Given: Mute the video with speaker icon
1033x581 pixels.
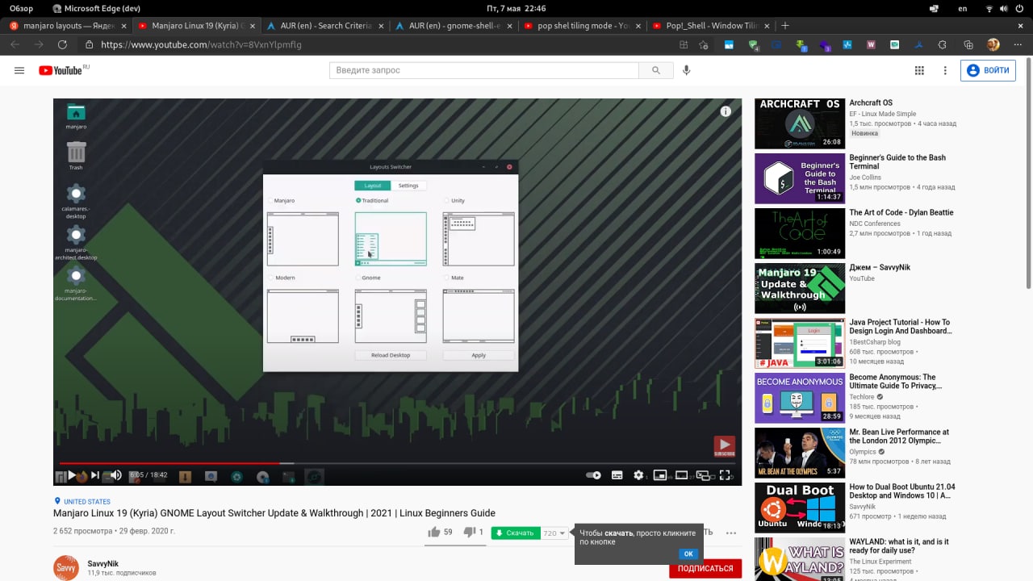Looking at the screenshot, I should tap(116, 475).
